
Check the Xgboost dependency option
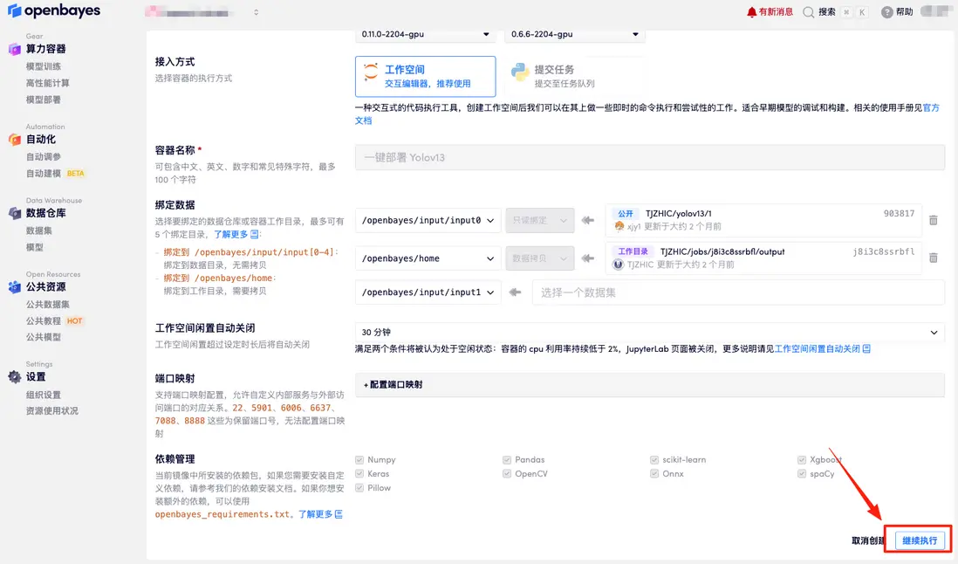(800, 459)
